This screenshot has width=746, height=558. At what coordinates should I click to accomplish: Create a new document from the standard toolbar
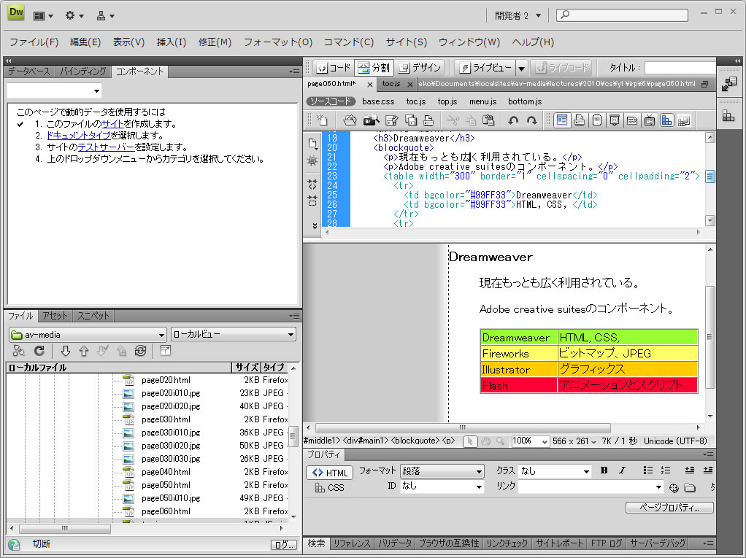(322, 120)
